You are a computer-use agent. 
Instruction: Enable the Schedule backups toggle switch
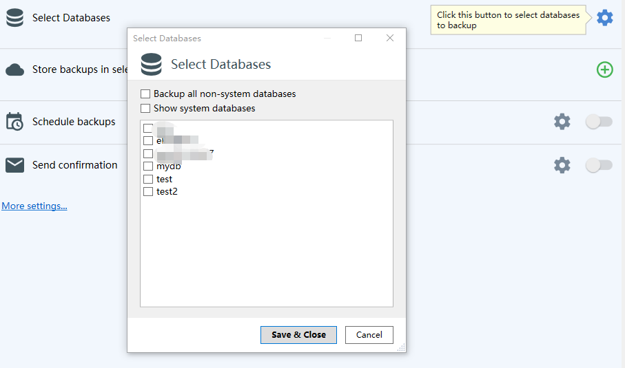click(x=598, y=122)
